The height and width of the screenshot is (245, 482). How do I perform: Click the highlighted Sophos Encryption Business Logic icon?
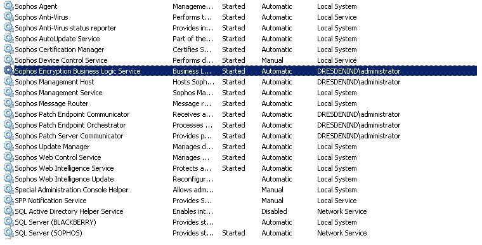click(8, 71)
